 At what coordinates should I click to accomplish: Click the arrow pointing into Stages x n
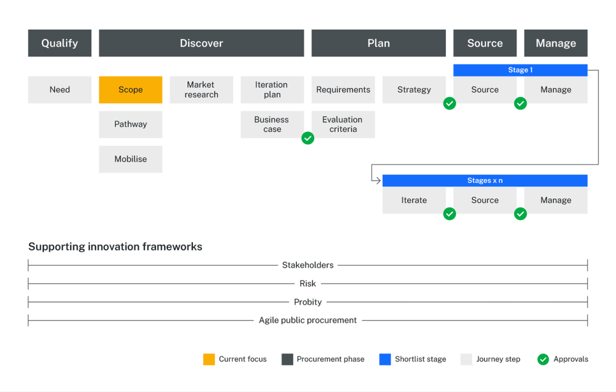point(375,180)
